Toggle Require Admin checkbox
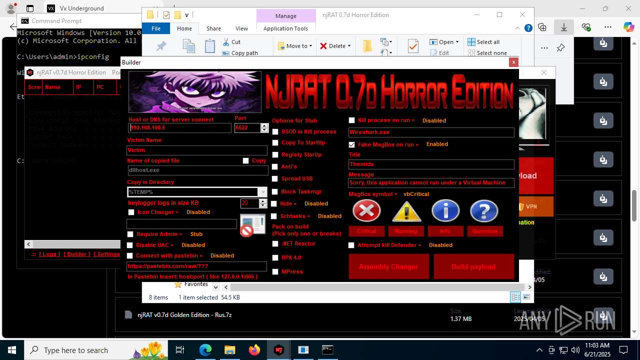Viewport: 640px width, 360px height. pos(130,234)
